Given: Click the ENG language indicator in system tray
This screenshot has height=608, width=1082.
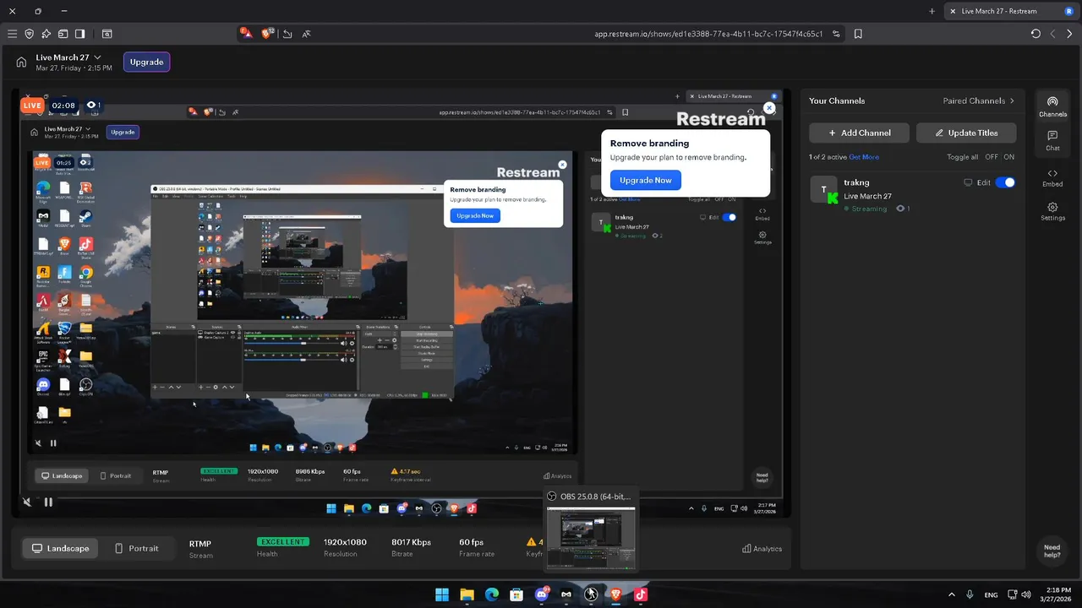Looking at the screenshot, I should (991, 594).
